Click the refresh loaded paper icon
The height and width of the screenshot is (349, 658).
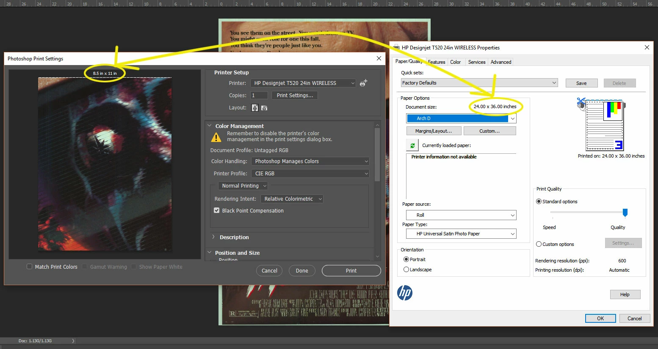(412, 145)
